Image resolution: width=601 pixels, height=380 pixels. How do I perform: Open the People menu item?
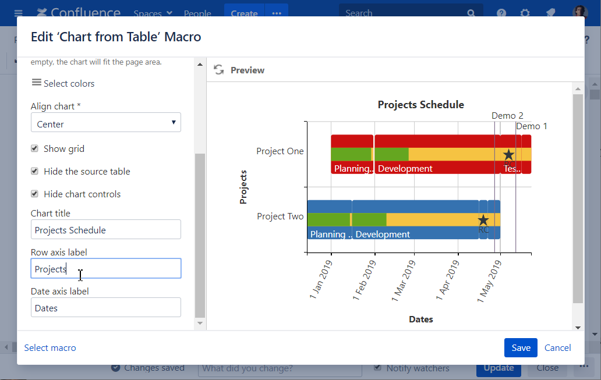tap(197, 13)
